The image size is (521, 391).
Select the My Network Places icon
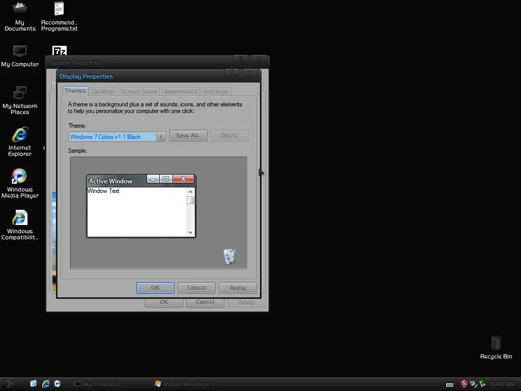click(x=20, y=100)
